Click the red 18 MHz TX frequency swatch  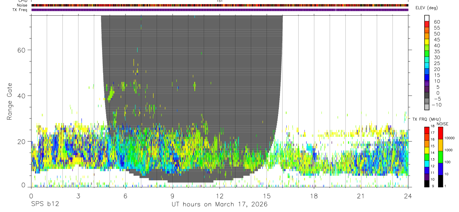pyautogui.click(x=427, y=130)
